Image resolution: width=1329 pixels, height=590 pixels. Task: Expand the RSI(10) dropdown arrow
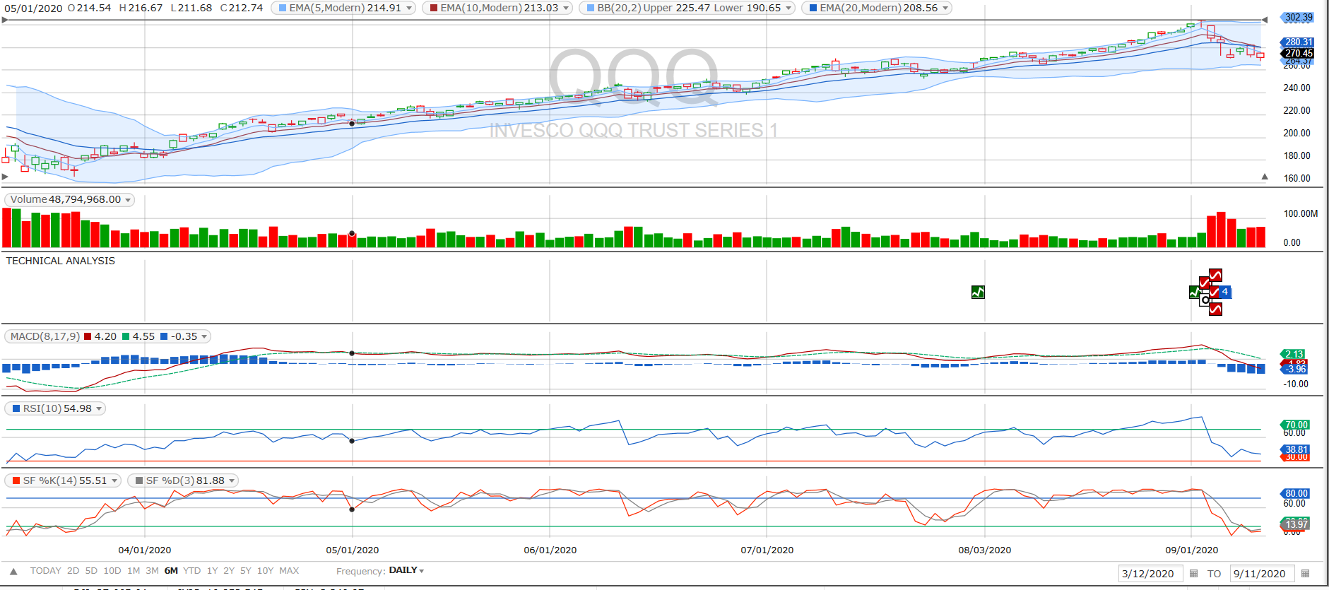click(x=99, y=409)
